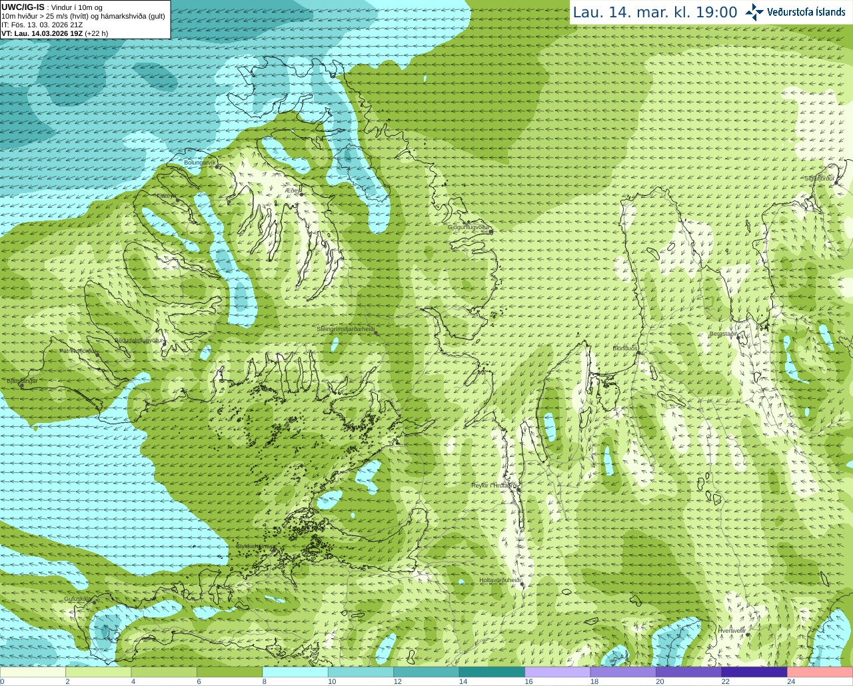Click the UWC/IG-IS model title
This screenshot has height=686, width=853.
(x=23, y=7)
